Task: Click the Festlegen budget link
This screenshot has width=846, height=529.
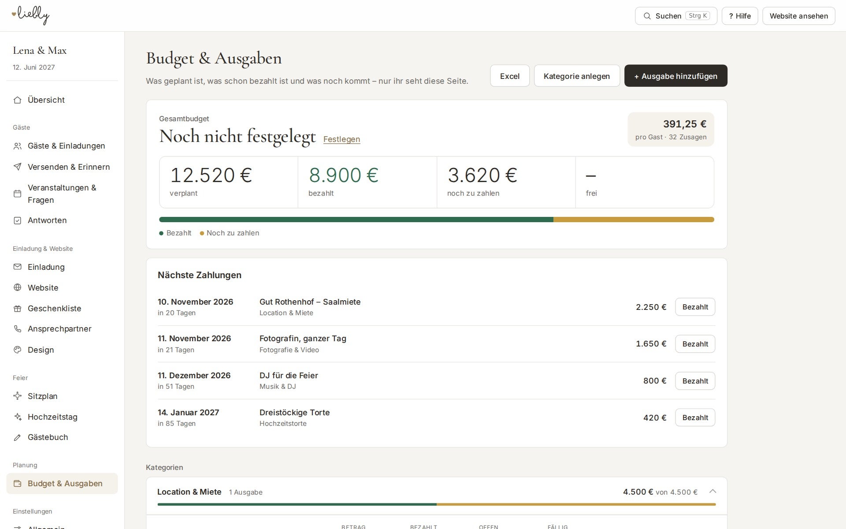Action: 341,139
